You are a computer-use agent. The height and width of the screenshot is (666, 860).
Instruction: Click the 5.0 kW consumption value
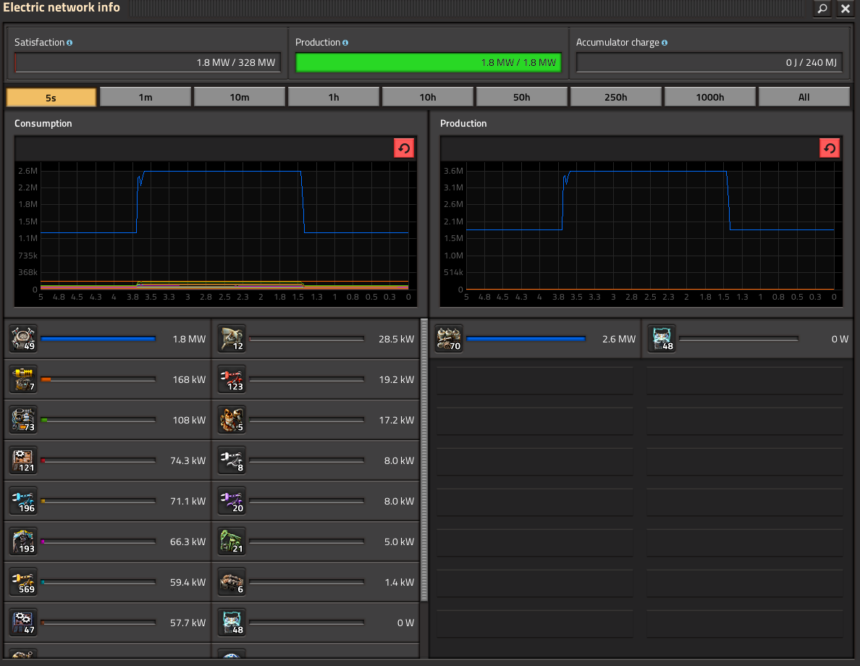pos(399,542)
